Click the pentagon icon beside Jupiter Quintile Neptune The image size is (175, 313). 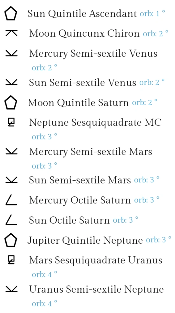pos(11,240)
